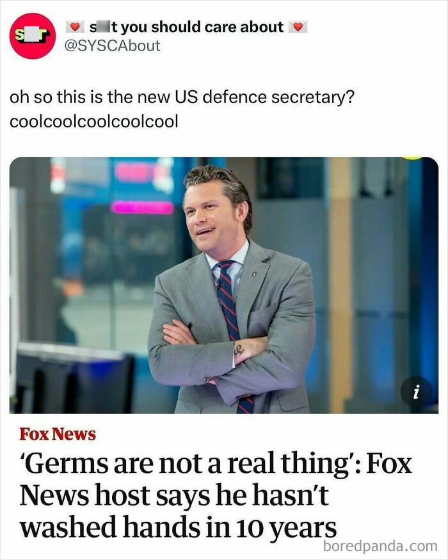The image size is (448, 560).
Task: Click the word 'coolcoolcoolcoolcool'
Action: click(x=95, y=120)
